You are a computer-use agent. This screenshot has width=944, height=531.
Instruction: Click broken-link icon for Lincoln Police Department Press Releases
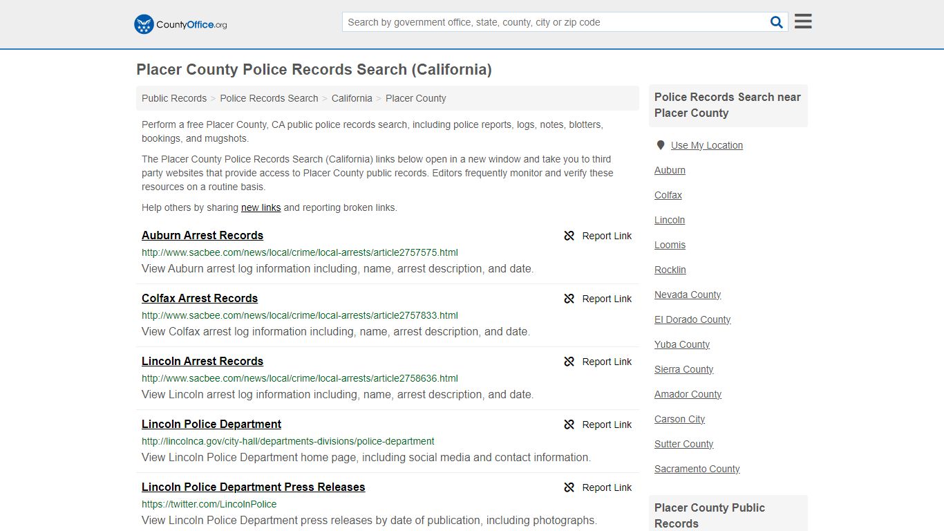pyautogui.click(x=569, y=487)
